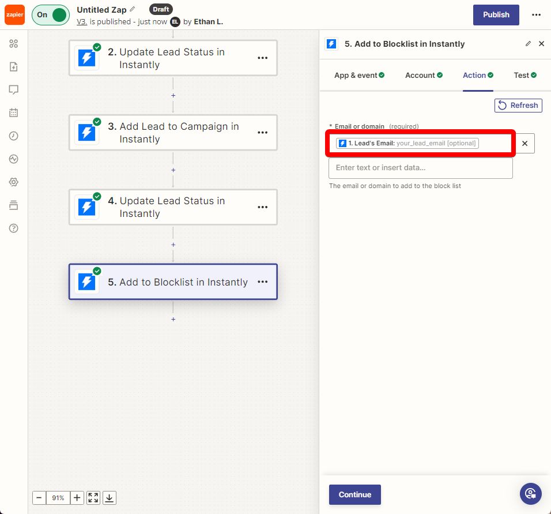Image resolution: width=551 pixels, height=514 pixels.
Task: Fit the canvas to view icon
Action: 93,498
